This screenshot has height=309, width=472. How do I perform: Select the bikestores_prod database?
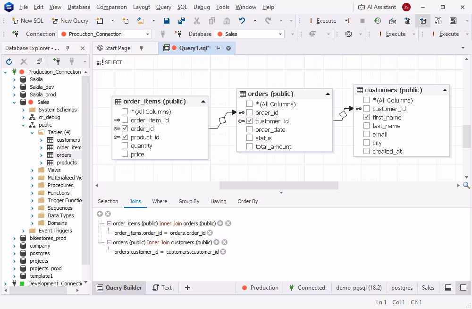tap(48, 238)
